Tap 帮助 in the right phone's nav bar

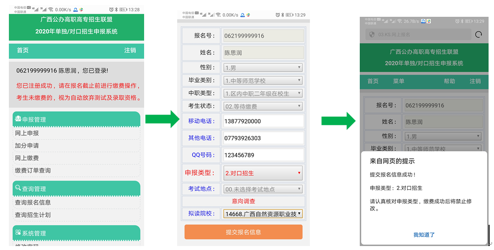click(450, 82)
